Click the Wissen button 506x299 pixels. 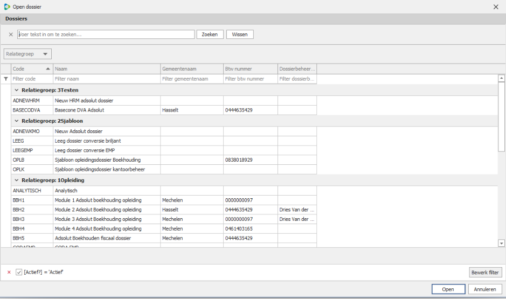(x=240, y=34)
